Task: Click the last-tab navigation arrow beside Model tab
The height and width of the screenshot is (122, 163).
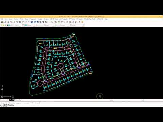Action: pos(7,100)
